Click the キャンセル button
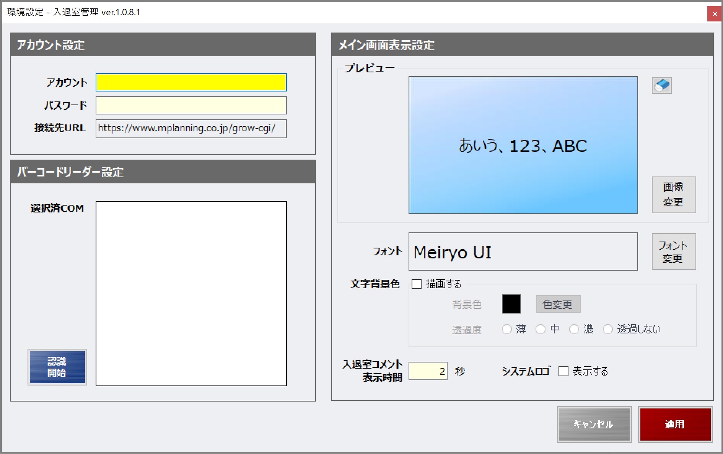The image size is (723, 454). click(594, 424)
